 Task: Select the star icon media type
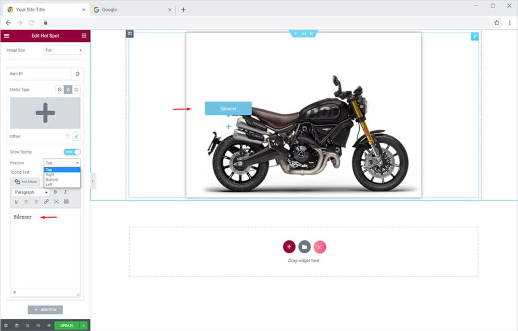coord(68,89)
